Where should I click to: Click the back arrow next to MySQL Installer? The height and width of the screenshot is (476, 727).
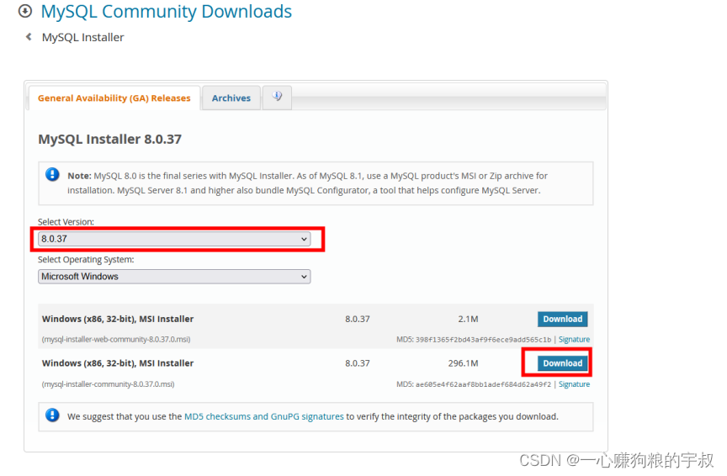click(x=29, y=37)
